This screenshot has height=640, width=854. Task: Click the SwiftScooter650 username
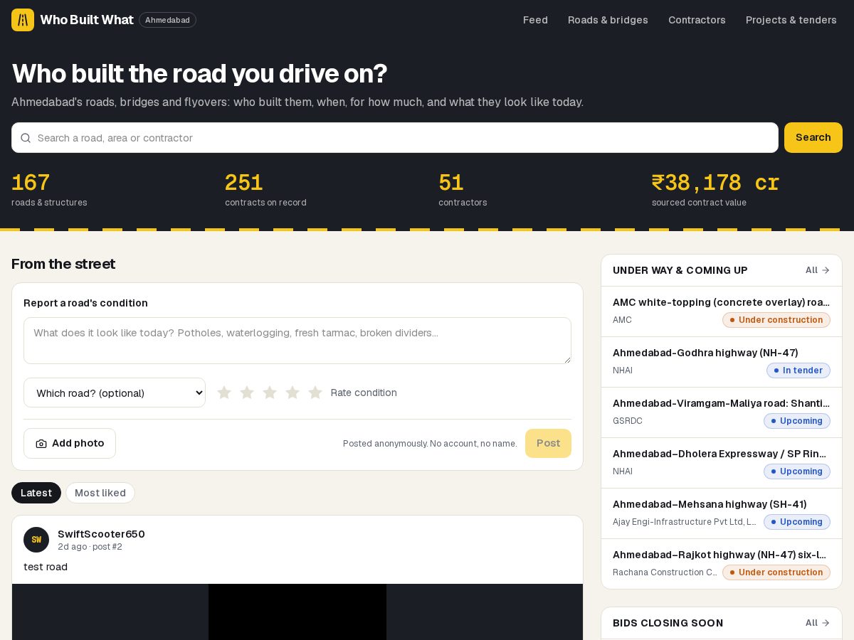tap(101, 534)
